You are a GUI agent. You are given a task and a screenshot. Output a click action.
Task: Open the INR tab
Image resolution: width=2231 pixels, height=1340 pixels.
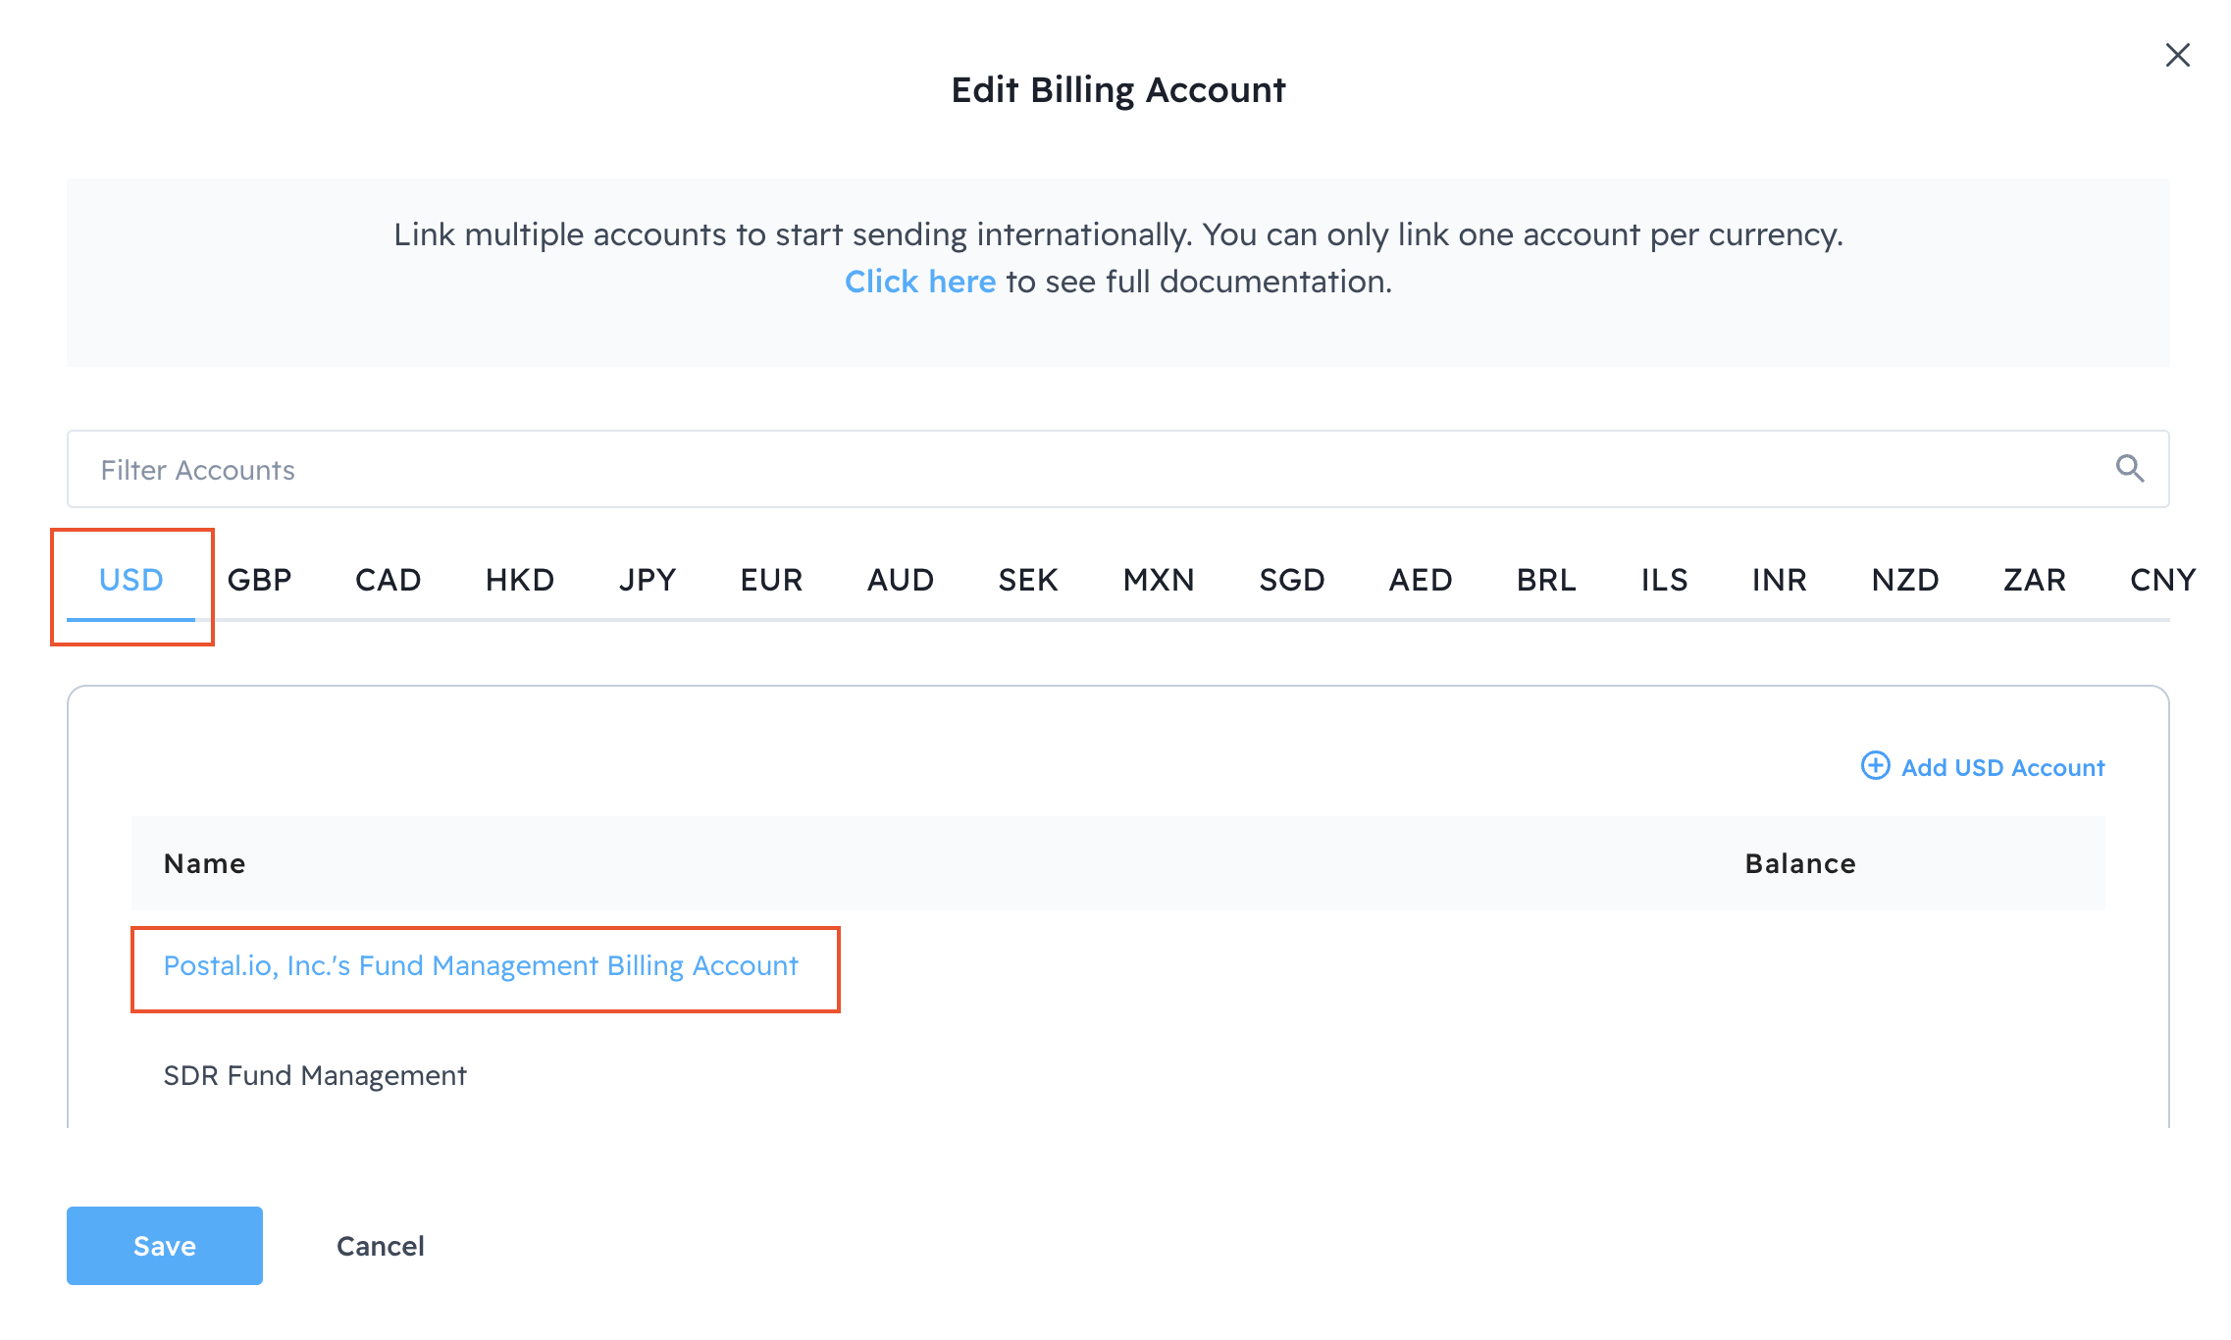click(x=1779, y=580)
